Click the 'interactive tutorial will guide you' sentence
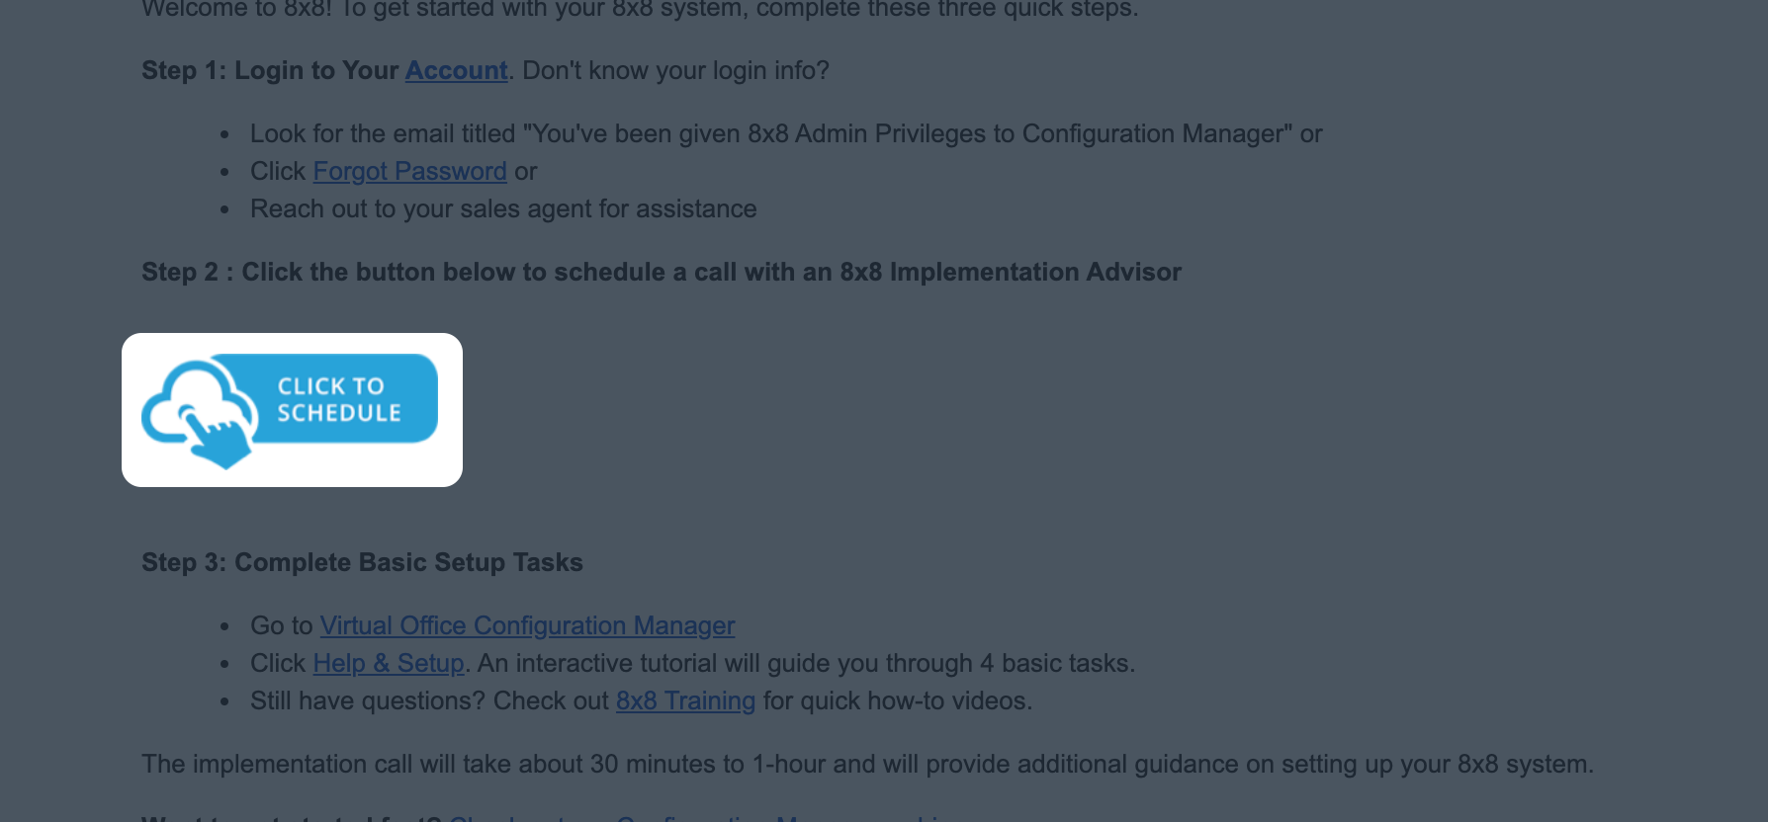 pyautogui.click(x=806, y=663)
